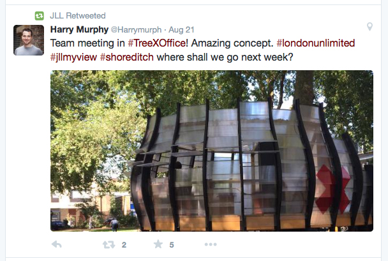Retweet using the retweet arrows icon
The height and width of the screenshot is (261, 388).
pos(109,244)
